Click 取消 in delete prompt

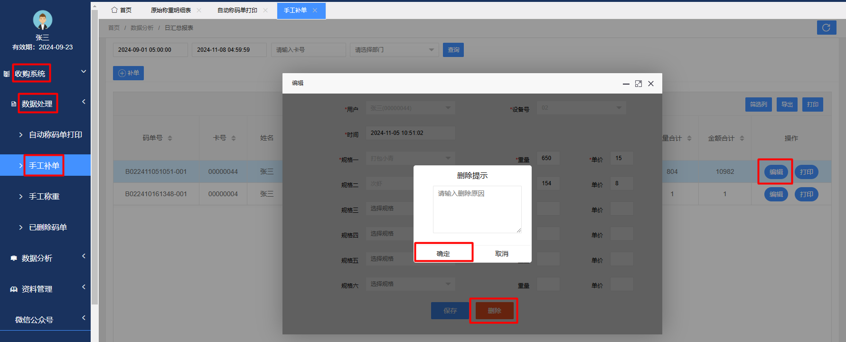click(502, 254)
